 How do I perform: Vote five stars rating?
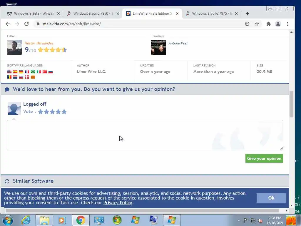tap(64, 112)
